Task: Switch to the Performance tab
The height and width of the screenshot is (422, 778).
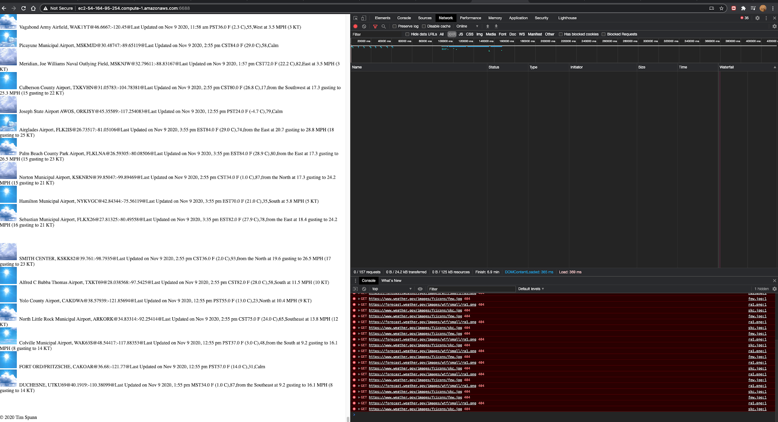Action: point(470,18)
